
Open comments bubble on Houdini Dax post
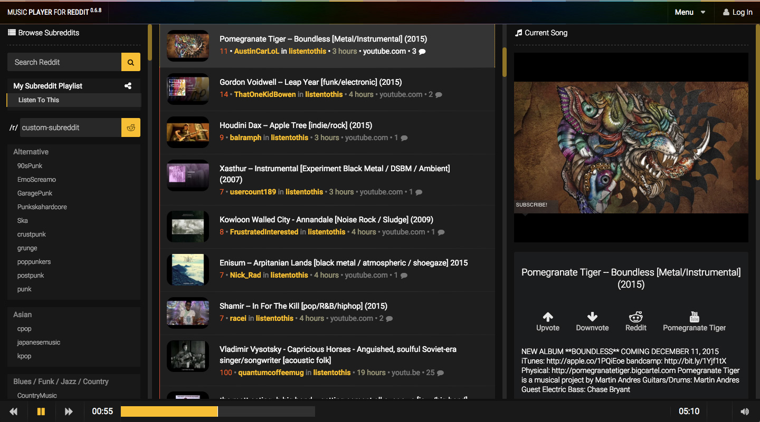tap(404, 138)
